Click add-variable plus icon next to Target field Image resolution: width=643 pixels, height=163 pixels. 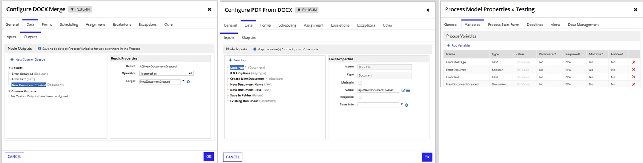pos(188,82)
